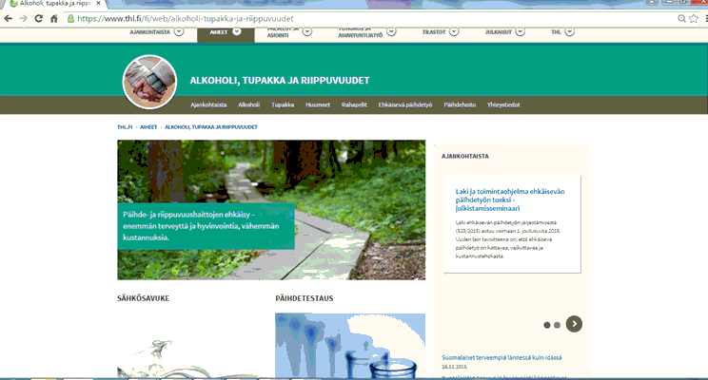Go back with the browser back arrow
Screen dimensions: 708x380
point(9,18)
